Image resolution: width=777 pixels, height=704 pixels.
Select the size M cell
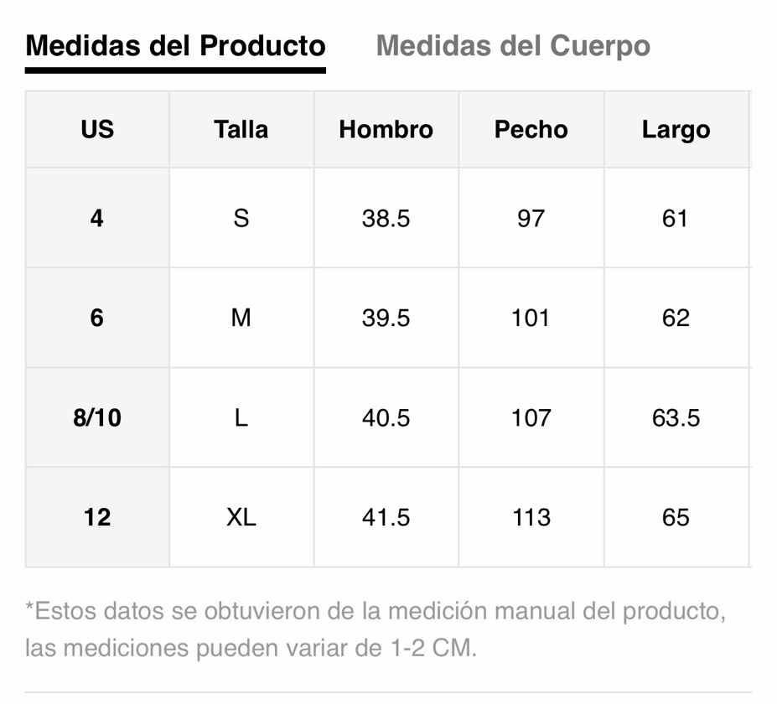point(241,318)
